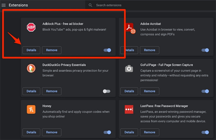This screenshot has width=216, height=140.
Task: Open Details for Adblock Plus
Action: point(31,50)
